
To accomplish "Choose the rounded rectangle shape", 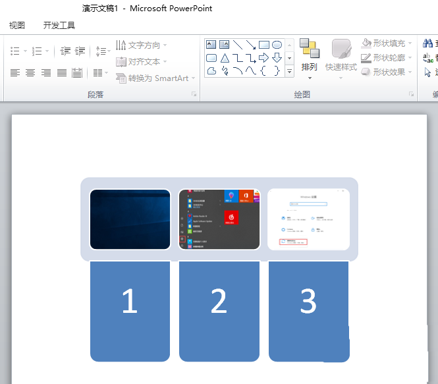I will pos(211,58).
